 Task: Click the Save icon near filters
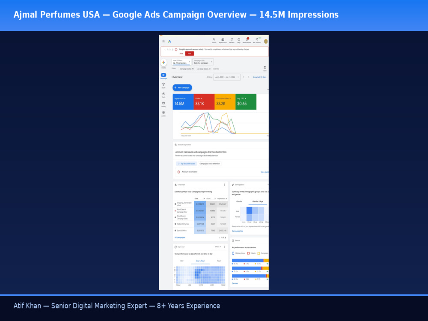tap(265, 68)
